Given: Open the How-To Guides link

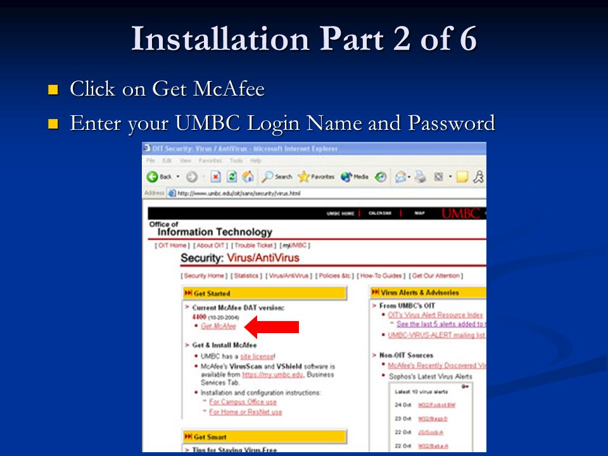Looking at the screenshot, I should 381,275.
